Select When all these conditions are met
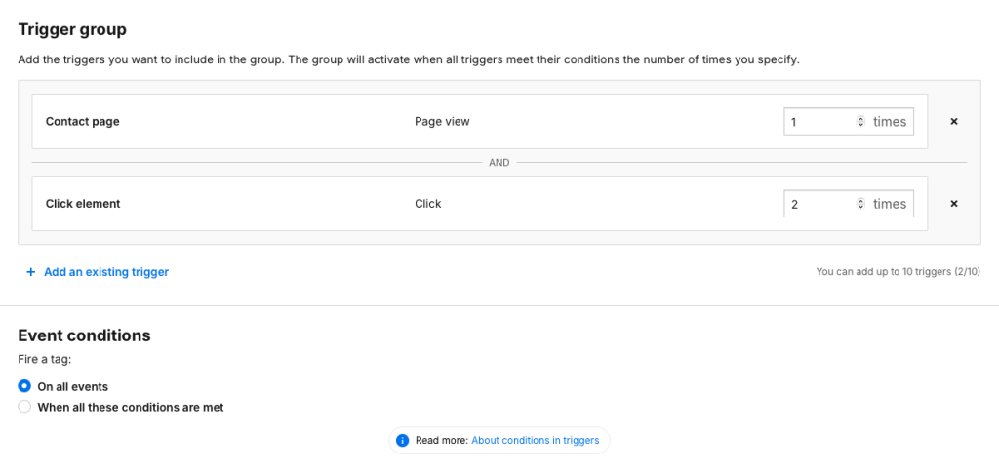The height and width of the screenshot is (473, 999). tap(24, 407)
